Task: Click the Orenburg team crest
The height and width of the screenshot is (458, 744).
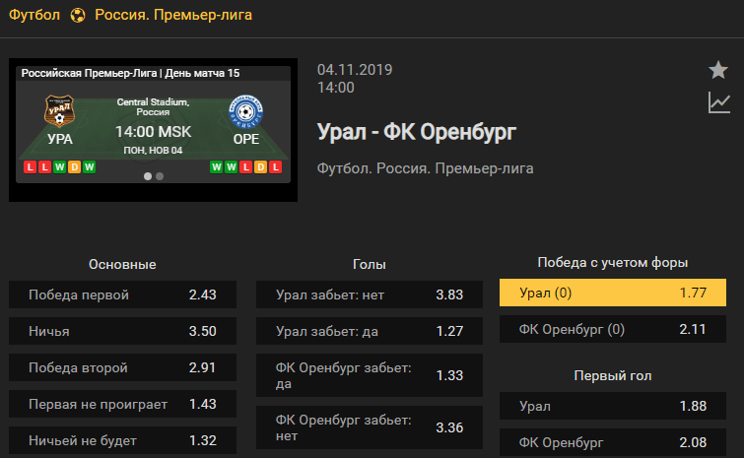Action: click(245, 112)
